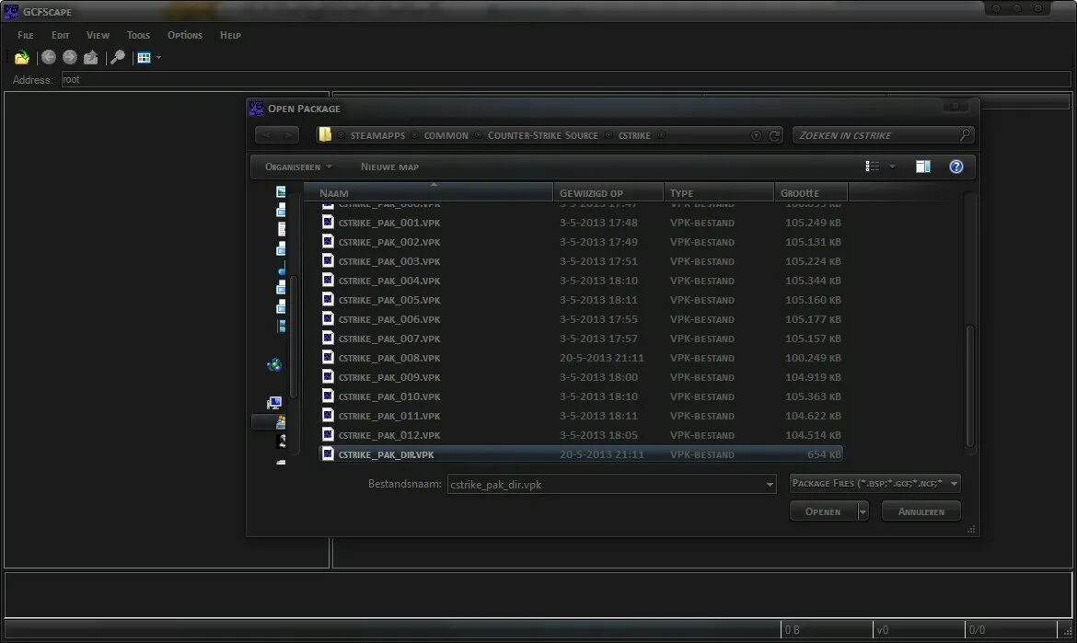Click the Back arrow in GCFScape toolbar
1077x643 pixels.
[x=48, y=58]
